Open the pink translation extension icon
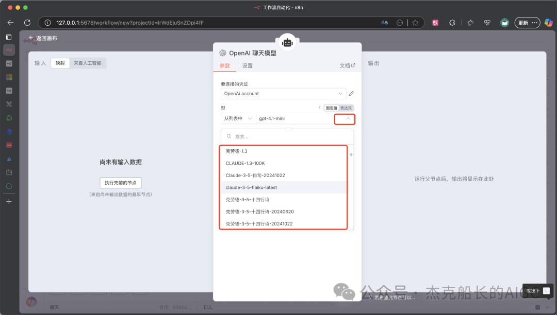 pyautogui.click(x=435, y=23)
